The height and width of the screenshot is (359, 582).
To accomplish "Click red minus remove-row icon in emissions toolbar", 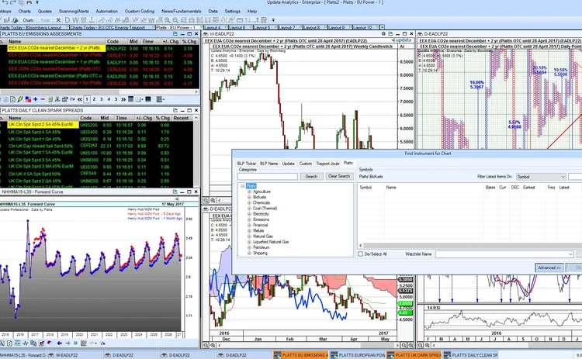I will coord(43,99).
